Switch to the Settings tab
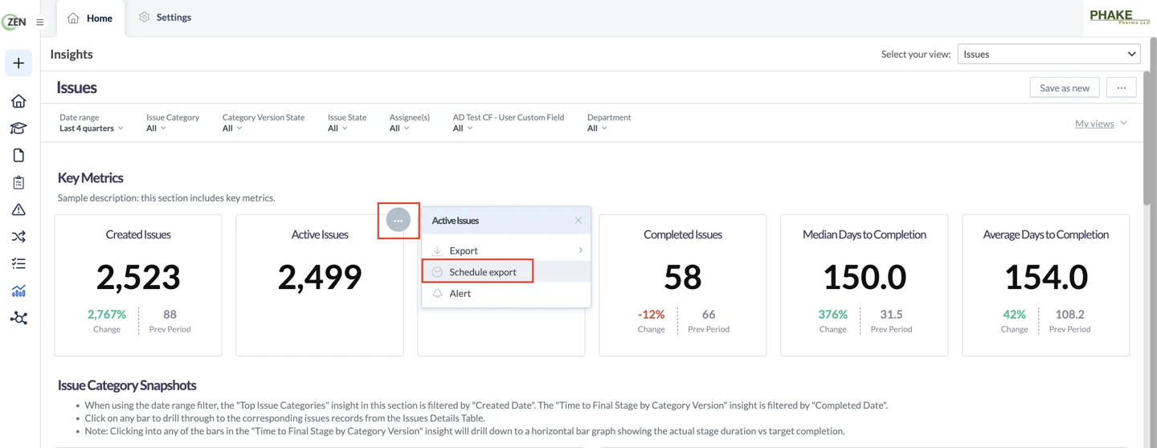The image size is (1157, 448). [165, 17]
